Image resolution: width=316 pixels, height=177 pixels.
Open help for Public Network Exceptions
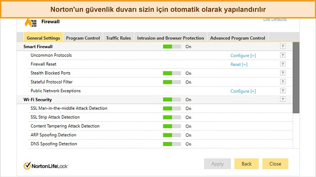[x=282, y=91]
